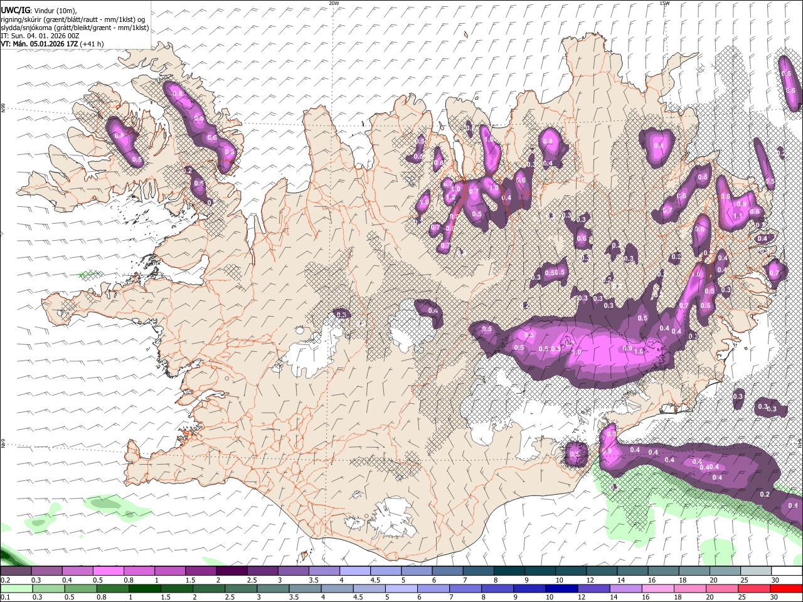Click the bold "UWC/IG" title text
This screenshot has width=803, height=602.
click(x=14, y=9)
